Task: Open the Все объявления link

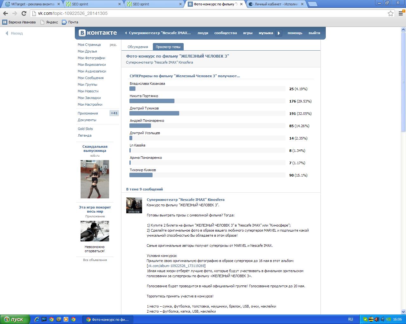Action: click(x=95, y=260)
